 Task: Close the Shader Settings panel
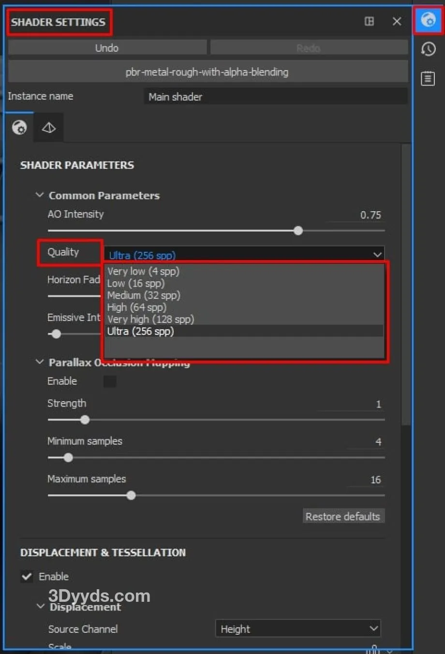397,21
